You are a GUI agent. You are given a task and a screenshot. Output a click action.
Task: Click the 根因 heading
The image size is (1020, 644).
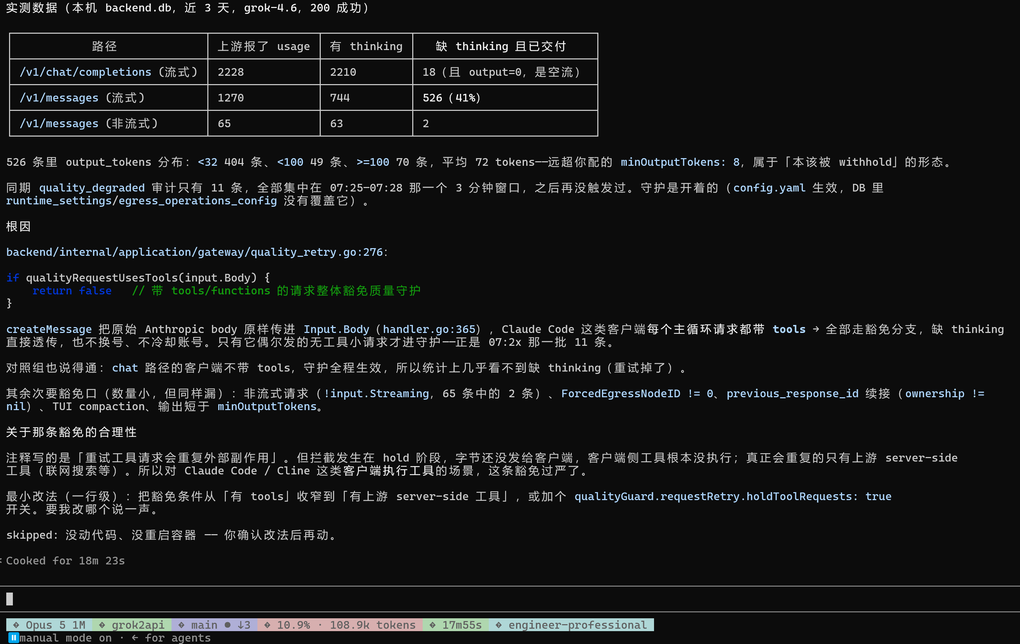pyautogui.click(x=19, y=226)
